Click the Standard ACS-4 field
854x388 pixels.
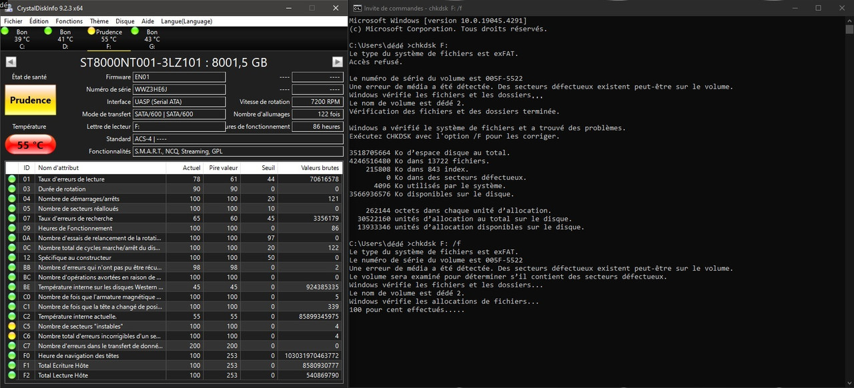[x=238, y=139]
